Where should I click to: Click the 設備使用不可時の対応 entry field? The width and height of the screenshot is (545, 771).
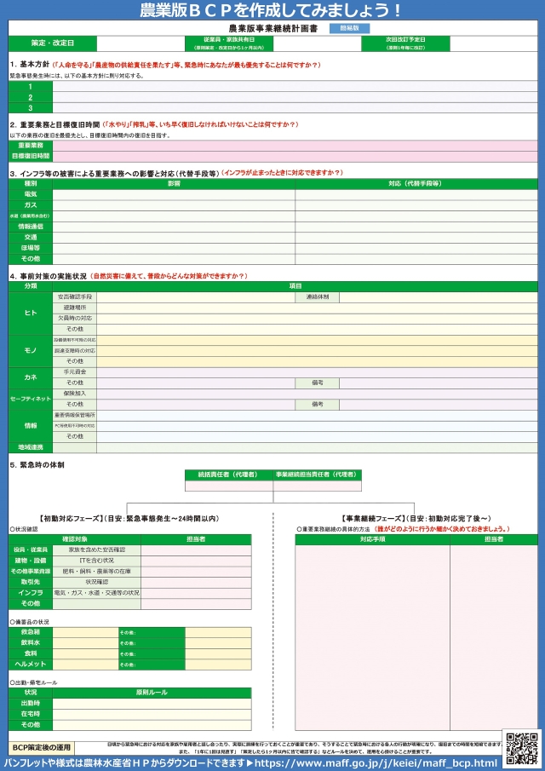click(x=317, y=340)
